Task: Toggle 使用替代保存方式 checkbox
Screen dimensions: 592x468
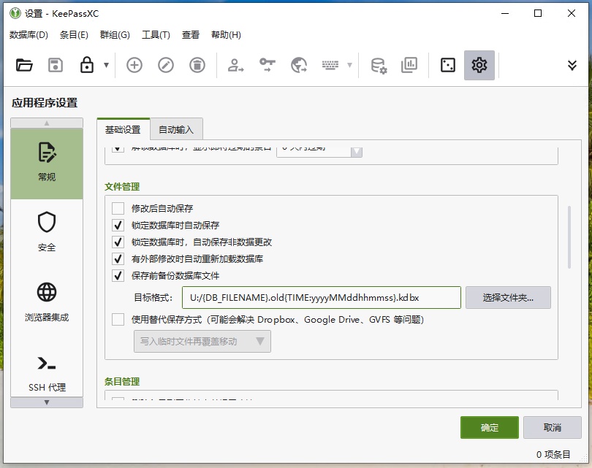Action: pos(118,319)
